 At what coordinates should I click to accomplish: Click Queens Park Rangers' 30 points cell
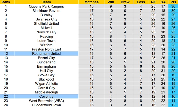pos(173,6)
